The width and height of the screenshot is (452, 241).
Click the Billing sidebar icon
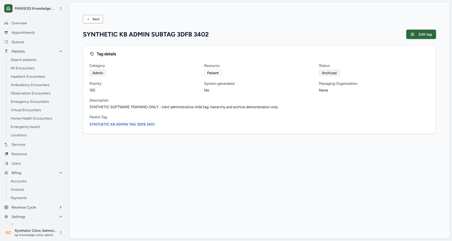tap(6, 173)
